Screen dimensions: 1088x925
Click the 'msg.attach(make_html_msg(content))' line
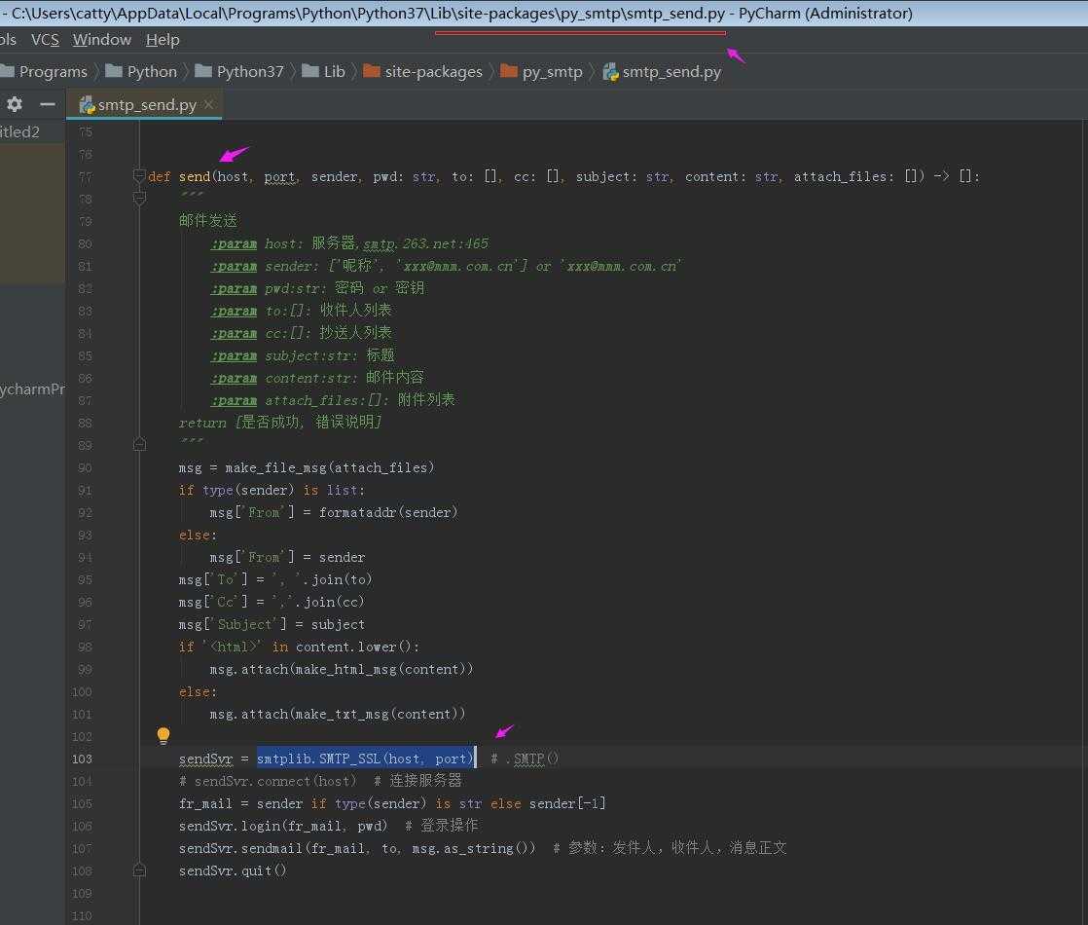342,670
